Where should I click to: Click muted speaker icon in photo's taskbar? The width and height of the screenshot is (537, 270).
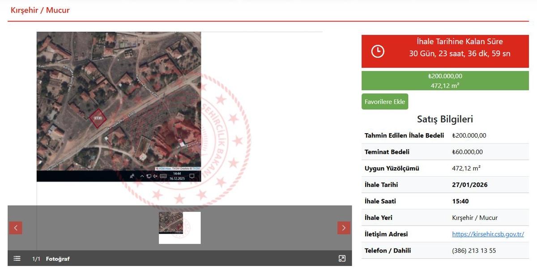pos(155,176)
